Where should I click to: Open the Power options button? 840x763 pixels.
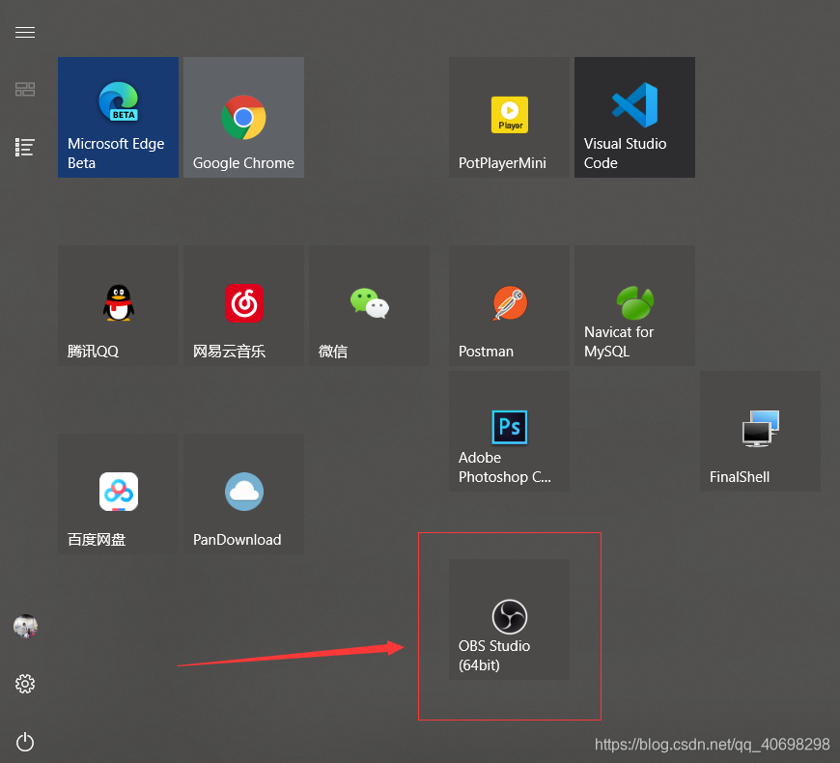[x=25, y=742]
